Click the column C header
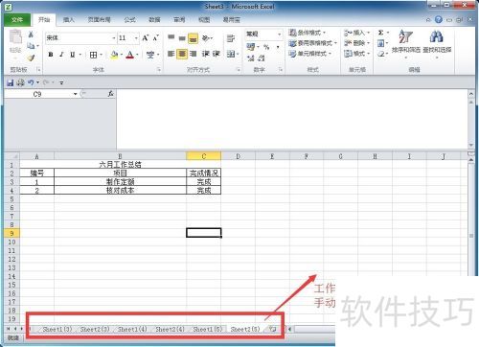479x347 pixels. pos(204,156)
